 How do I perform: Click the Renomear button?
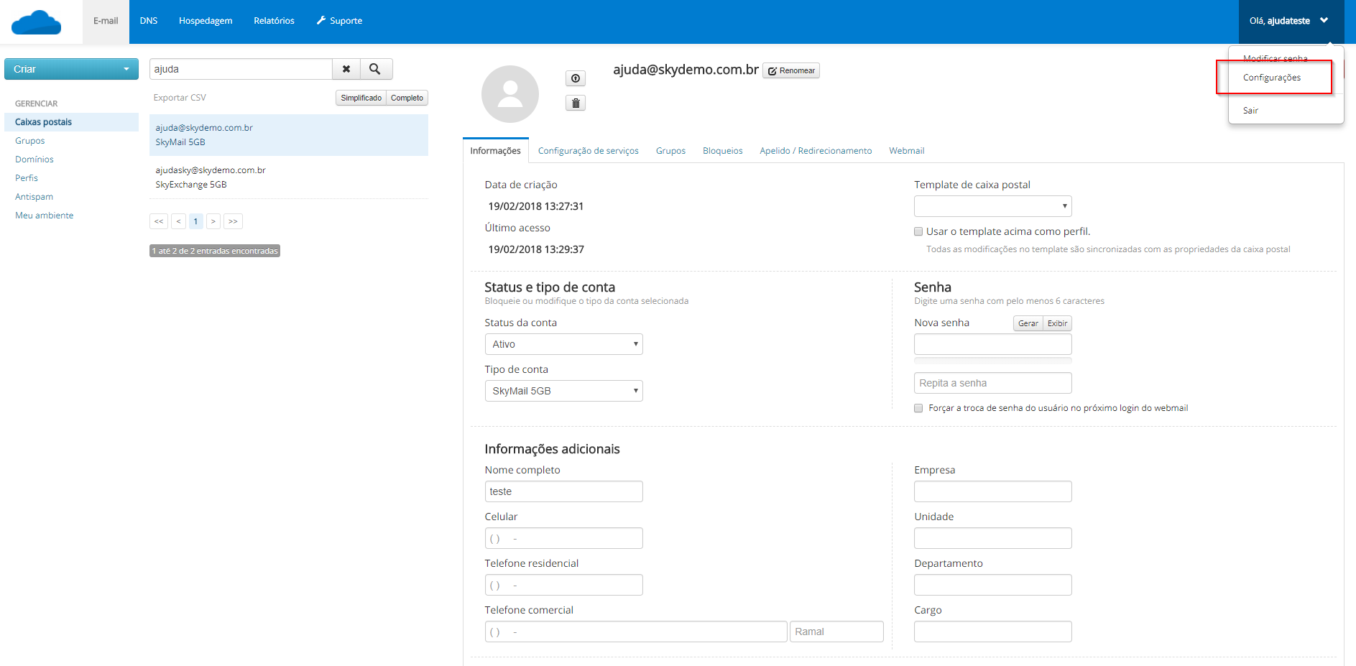pyautogui.click(x=791, y=70)
